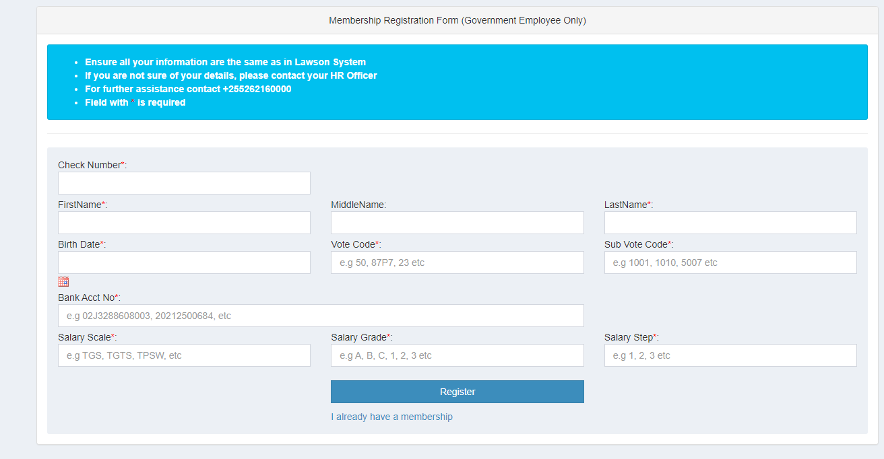Click the blue instructions banner

(x=457, y=81)
